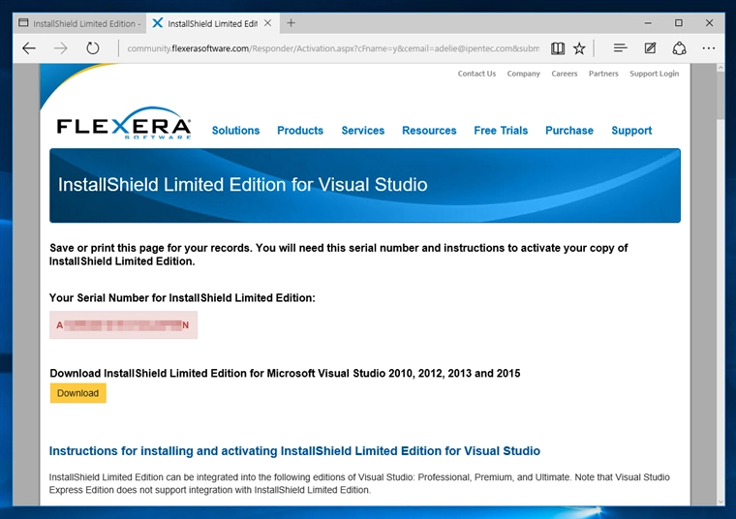Open Reading view book icon

557,48
